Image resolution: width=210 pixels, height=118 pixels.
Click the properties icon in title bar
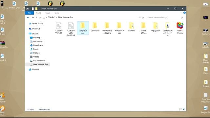click(33, 9)
